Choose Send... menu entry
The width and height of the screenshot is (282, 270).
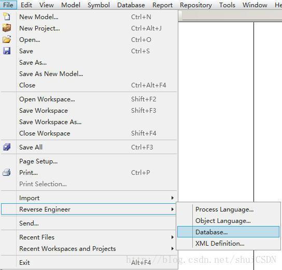coord(89,223)
